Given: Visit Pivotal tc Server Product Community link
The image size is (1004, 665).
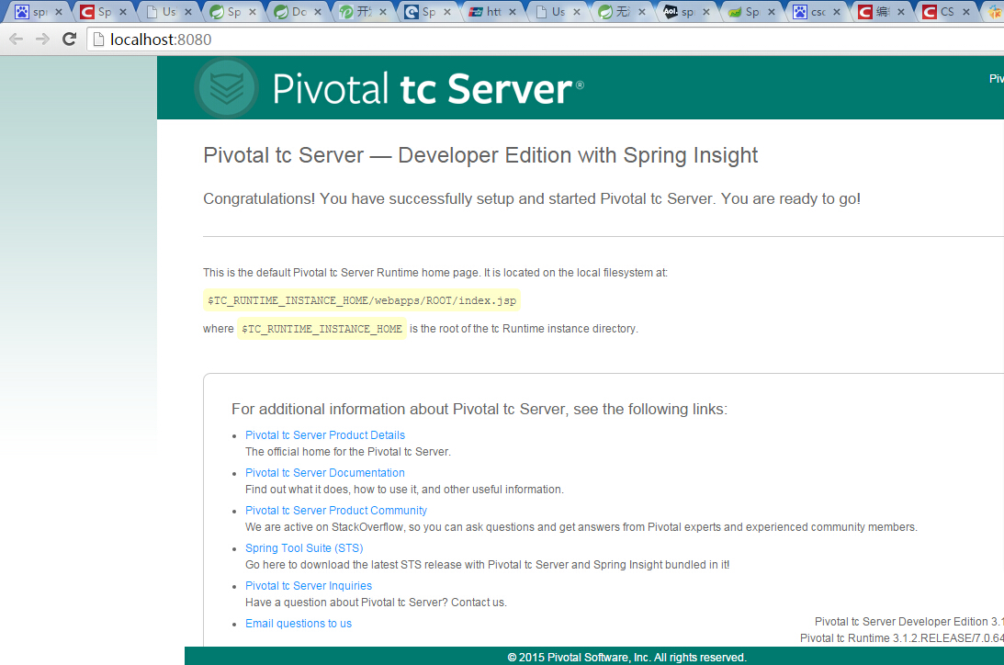Looking at the screenshot, I should pos(336,511).
